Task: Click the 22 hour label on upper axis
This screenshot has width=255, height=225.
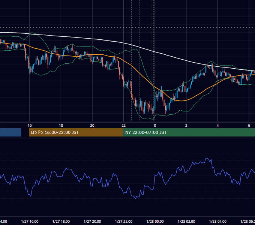Action: point(124,126)
